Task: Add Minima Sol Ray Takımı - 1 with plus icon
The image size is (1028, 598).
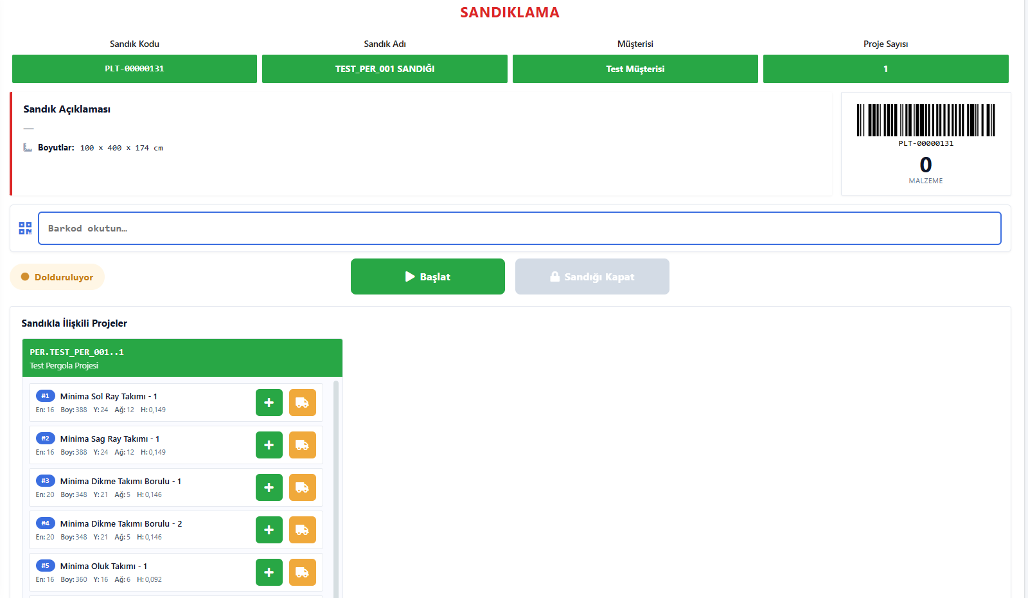Action: click(269, 403)
